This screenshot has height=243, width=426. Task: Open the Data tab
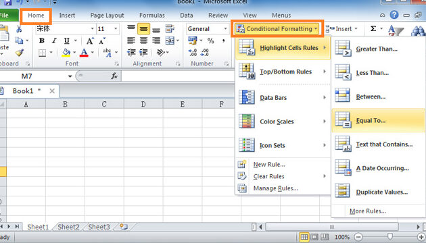click(187, 16)
